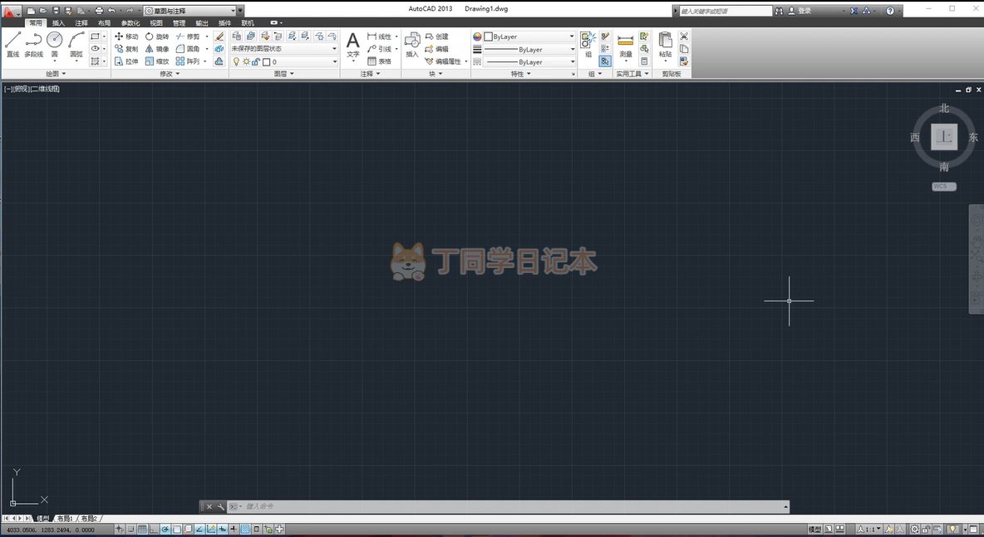Click the Undo arrow in quick access toolbar
The width and height of the screenshot is (984, 537).
tap(111, 11)
